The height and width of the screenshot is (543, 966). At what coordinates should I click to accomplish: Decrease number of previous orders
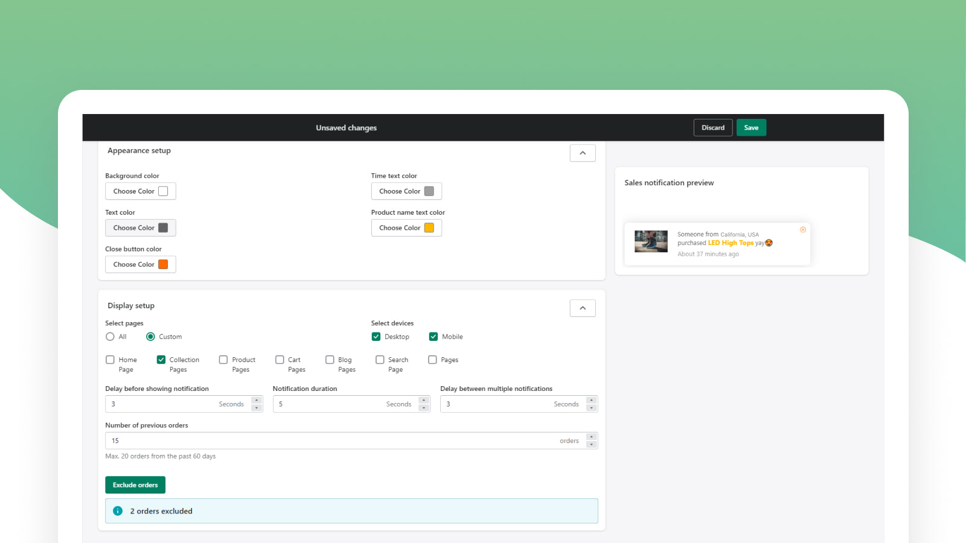point(592,445)
